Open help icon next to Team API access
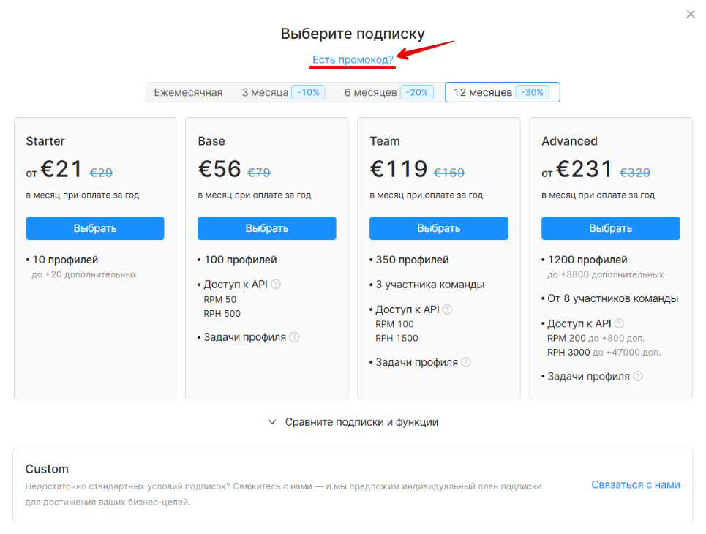The width and height of the screenshot is (706, 534). click(447, 309)
